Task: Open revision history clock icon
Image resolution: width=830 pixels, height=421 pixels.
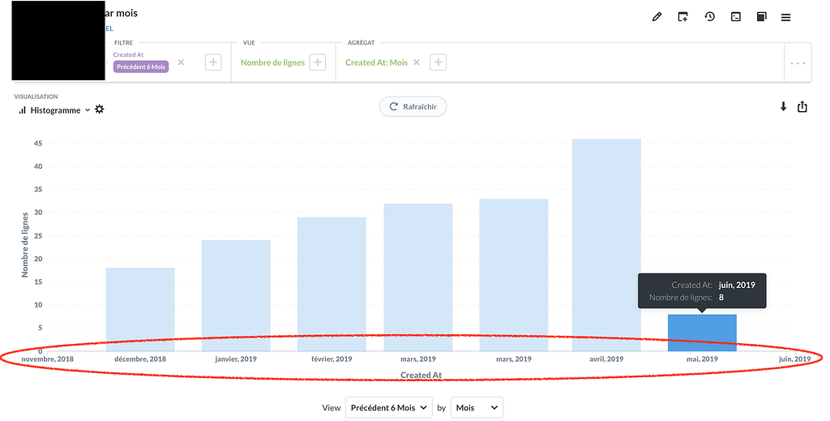Action: (710, 16)
